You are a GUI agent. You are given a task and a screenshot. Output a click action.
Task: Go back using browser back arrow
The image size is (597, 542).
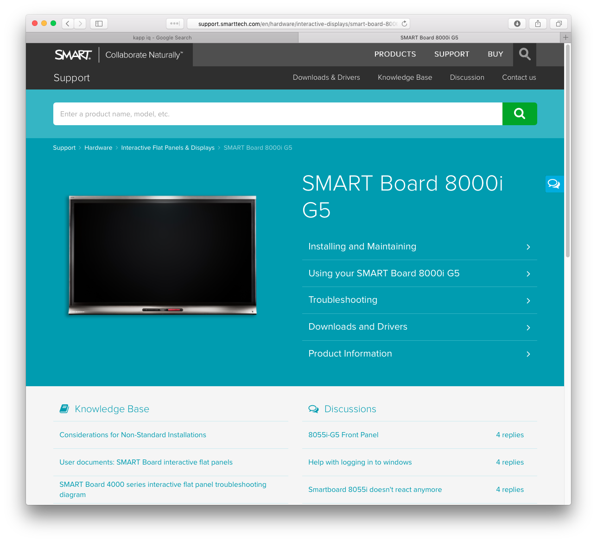(x=68, y=24)
